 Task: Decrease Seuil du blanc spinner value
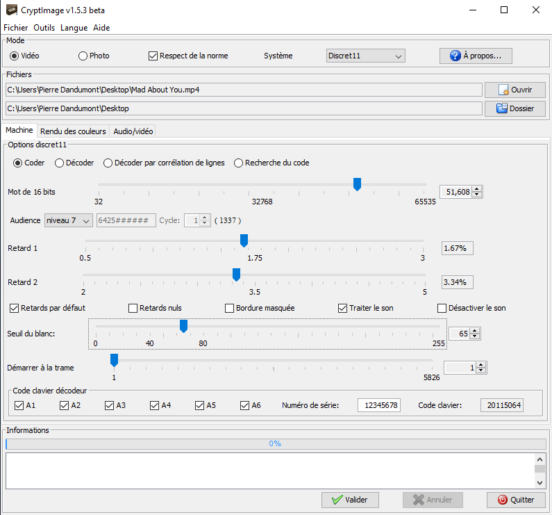coord(475,336)
